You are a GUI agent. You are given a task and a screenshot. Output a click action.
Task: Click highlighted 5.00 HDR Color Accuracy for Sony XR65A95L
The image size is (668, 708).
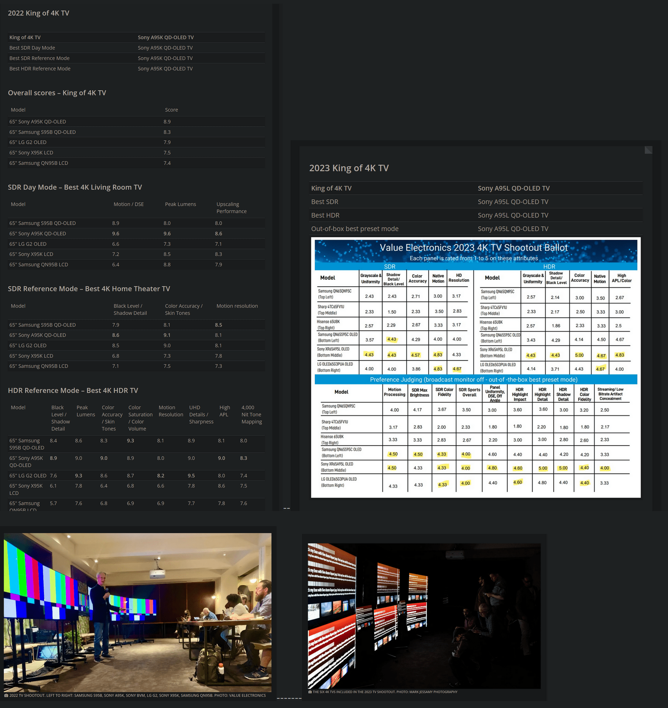[x=579, y=355]
